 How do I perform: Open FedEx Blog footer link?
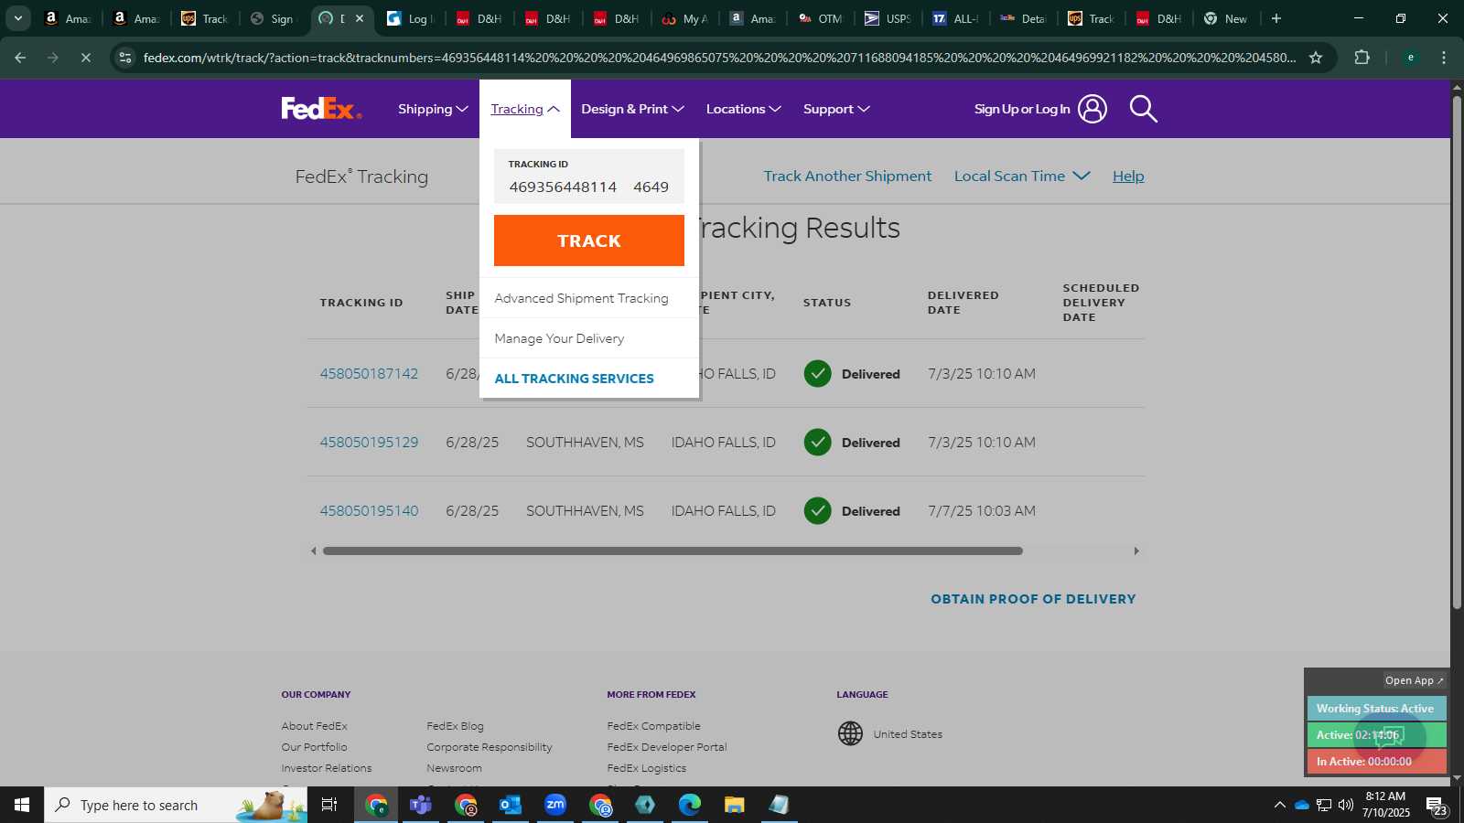[455, 726]
